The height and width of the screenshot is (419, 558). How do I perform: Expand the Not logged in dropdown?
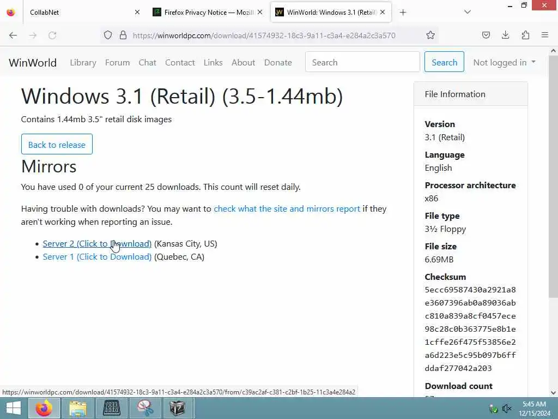pyautogui.click(x=504, y=62)
